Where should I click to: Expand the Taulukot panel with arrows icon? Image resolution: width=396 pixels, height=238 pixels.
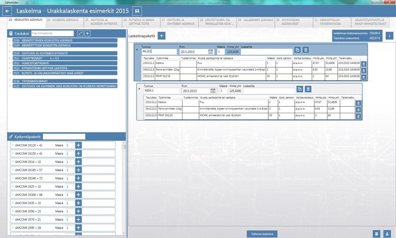click(80, 33)
